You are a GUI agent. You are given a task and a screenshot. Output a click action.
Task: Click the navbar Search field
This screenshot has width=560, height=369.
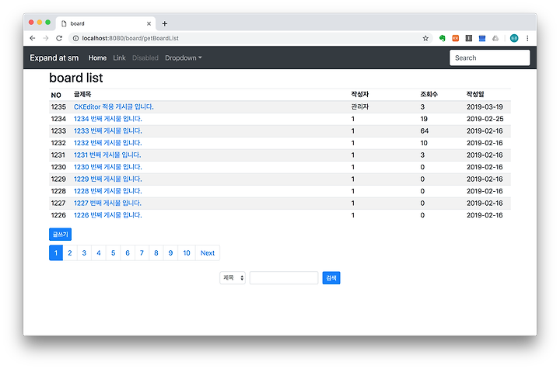[x=490, y=57]
